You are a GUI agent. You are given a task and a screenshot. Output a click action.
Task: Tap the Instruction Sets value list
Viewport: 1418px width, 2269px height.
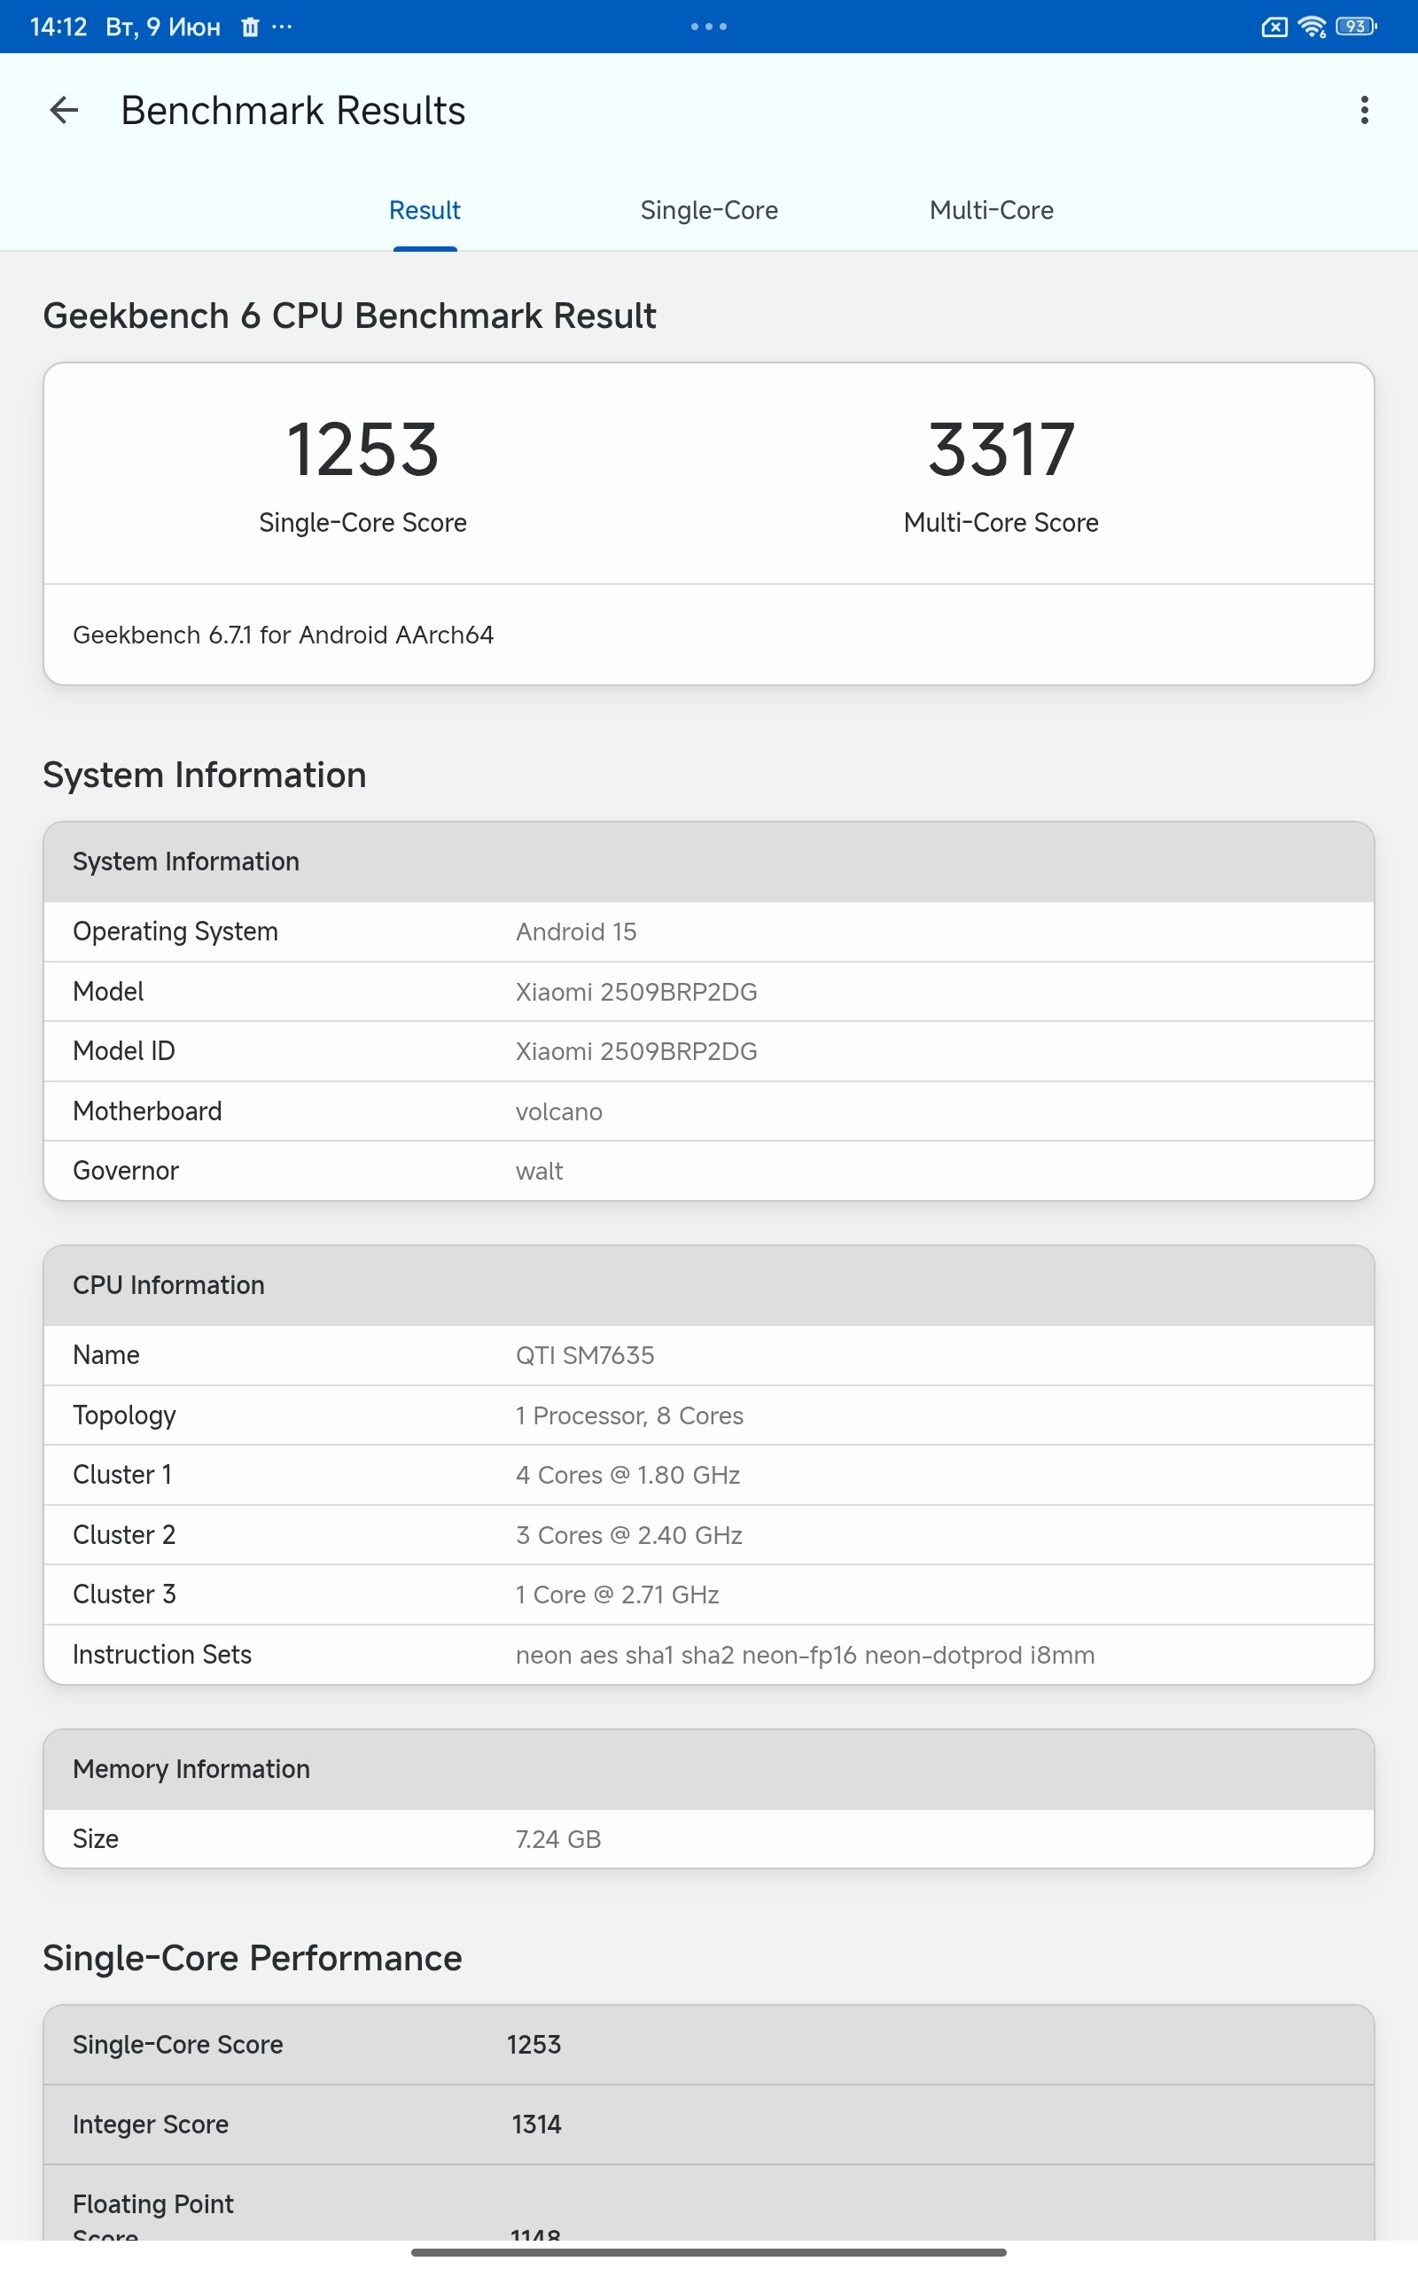point(806,1655)
